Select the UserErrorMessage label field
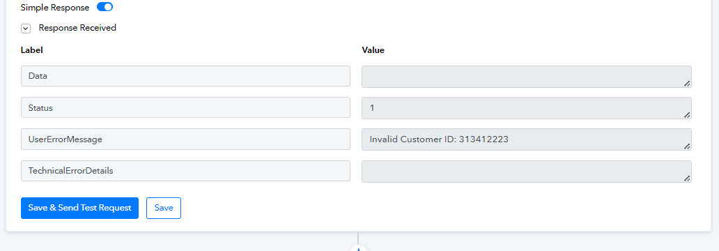719x251 pixels. pyautogui.click(x=186, y=139)
